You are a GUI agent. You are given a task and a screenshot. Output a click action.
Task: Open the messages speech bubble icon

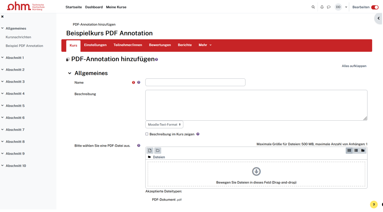(x=329, y=7)
